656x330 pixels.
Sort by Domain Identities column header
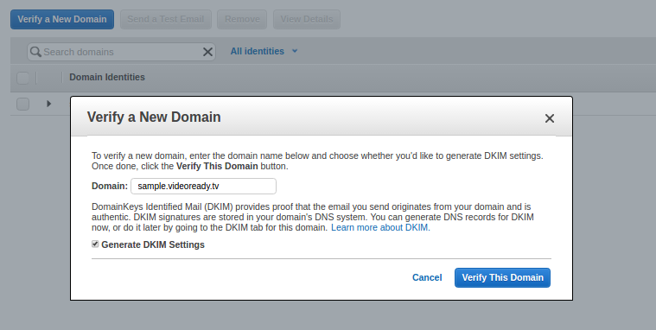pyautogui.click(x=107, y=77)
